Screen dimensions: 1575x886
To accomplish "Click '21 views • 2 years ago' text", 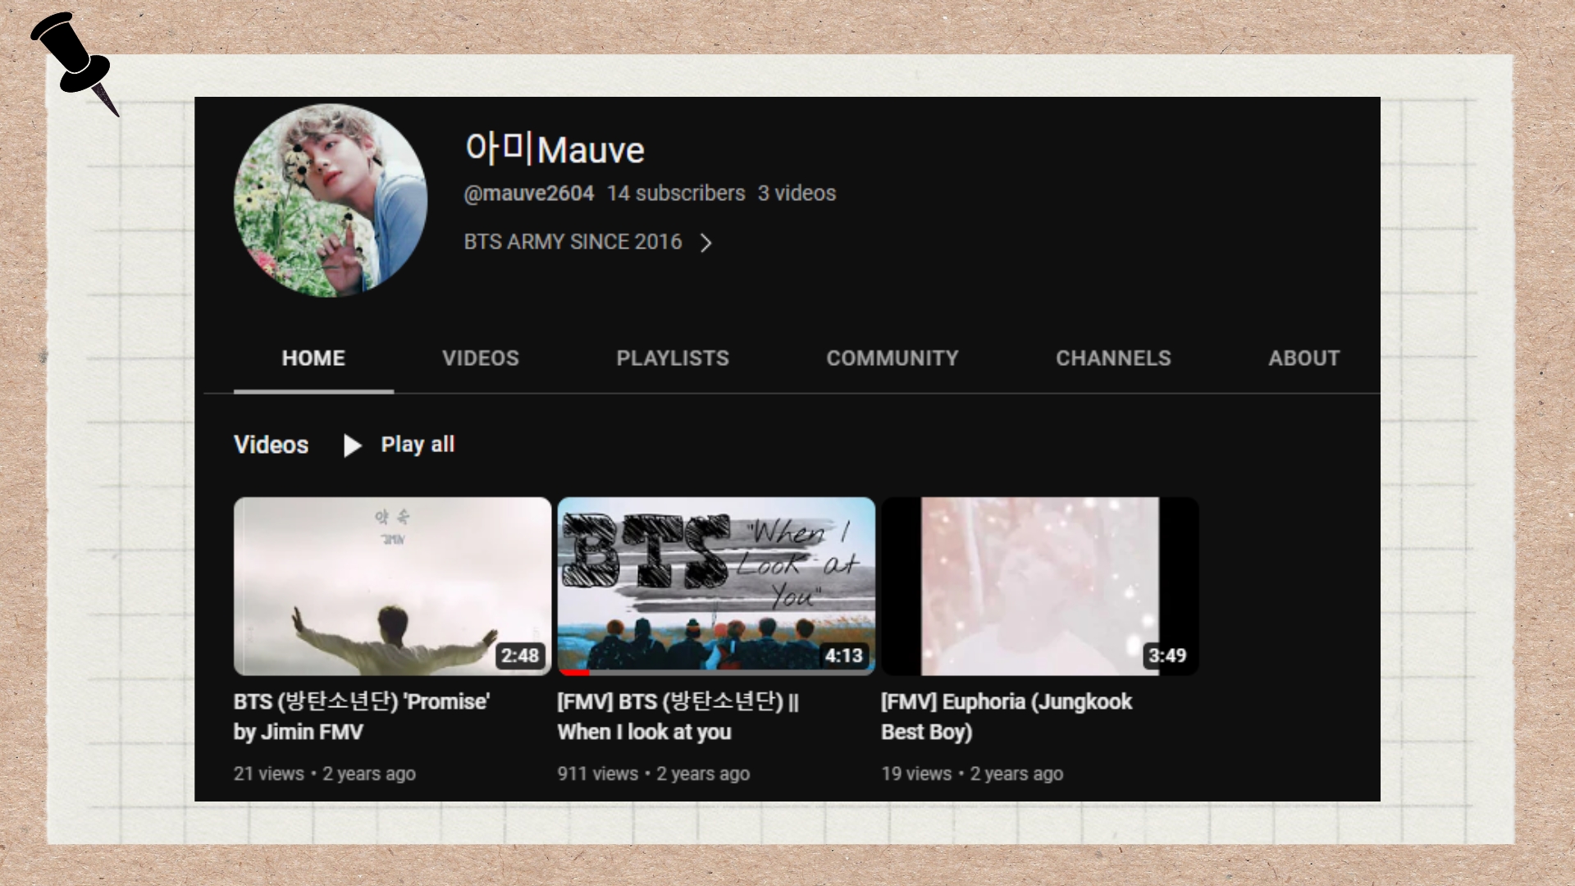I will [325, 774].
